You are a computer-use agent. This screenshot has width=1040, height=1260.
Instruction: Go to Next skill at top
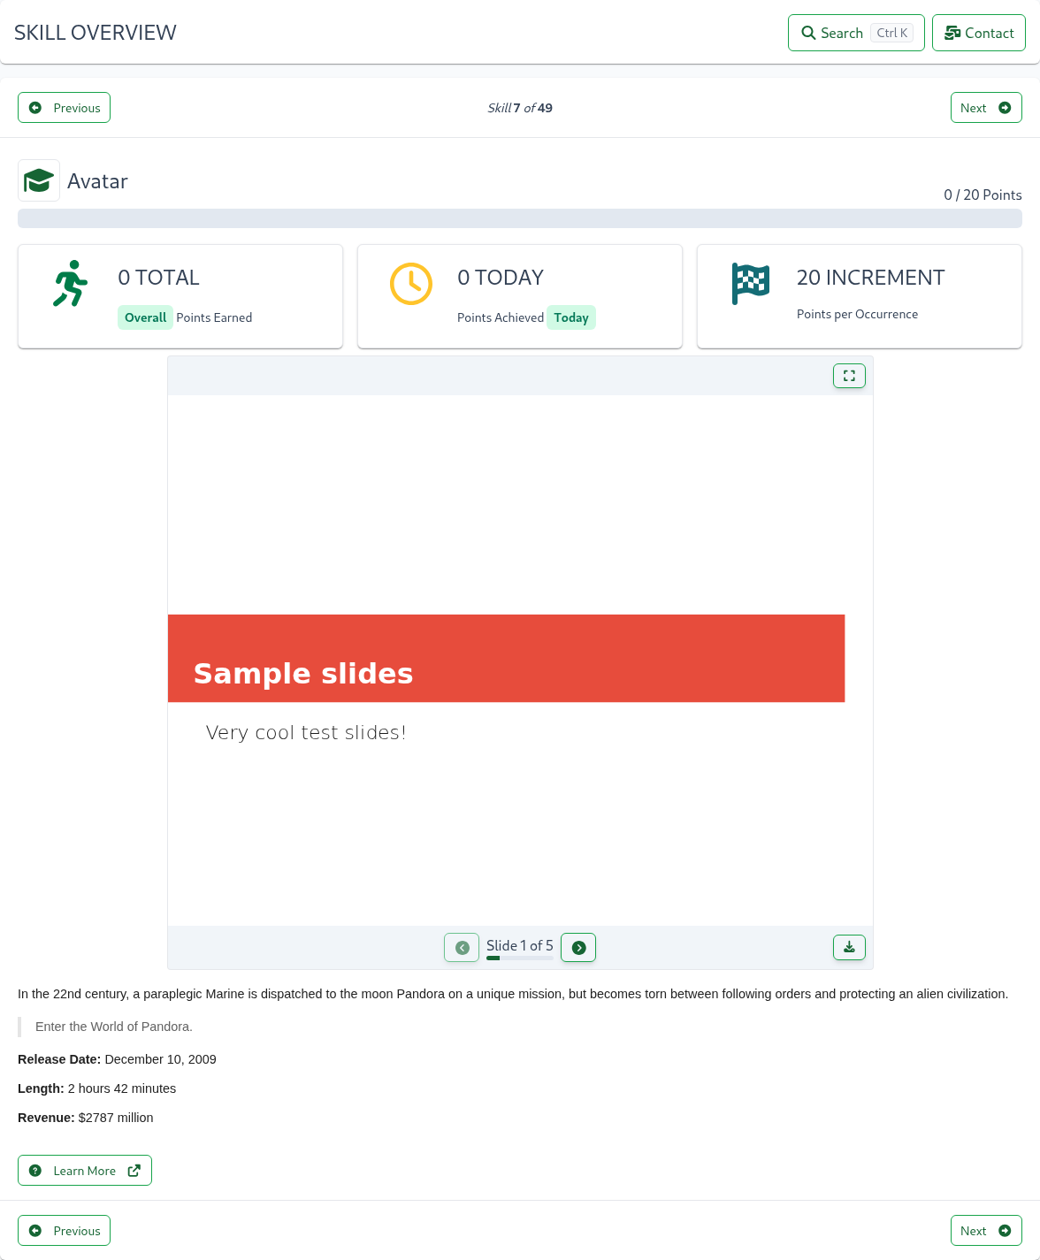(986, 108)
